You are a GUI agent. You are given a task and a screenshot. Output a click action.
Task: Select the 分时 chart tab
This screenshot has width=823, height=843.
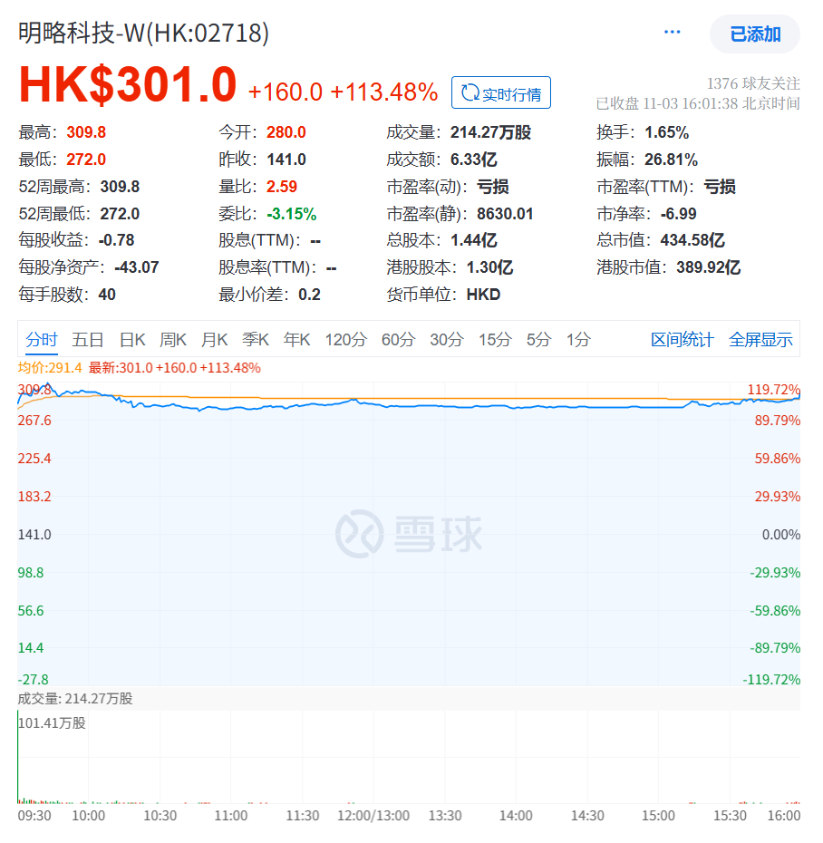[x=42, y=340]
